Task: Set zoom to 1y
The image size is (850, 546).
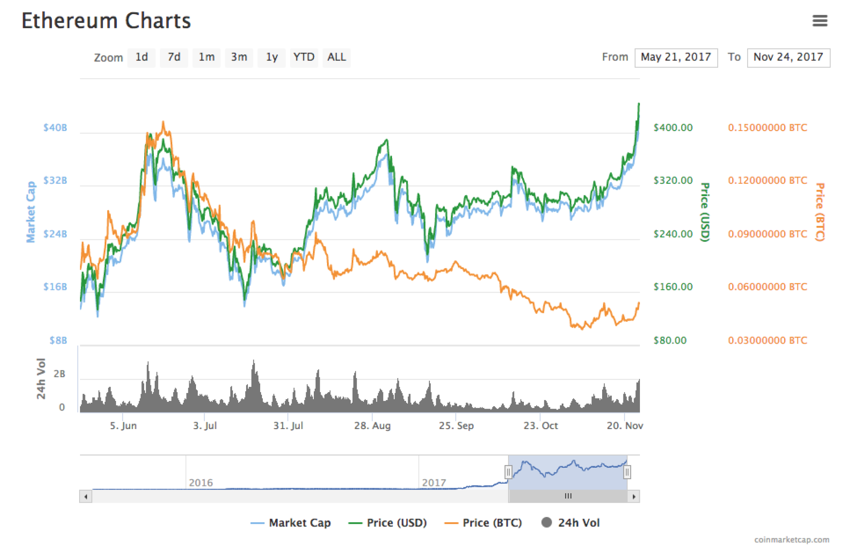Action: click(272, 57)
